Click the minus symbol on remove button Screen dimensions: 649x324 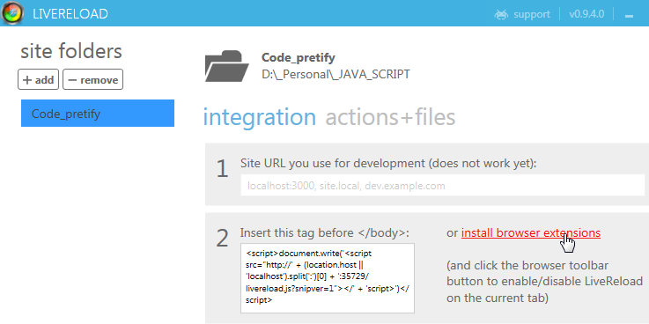point(72,80)
